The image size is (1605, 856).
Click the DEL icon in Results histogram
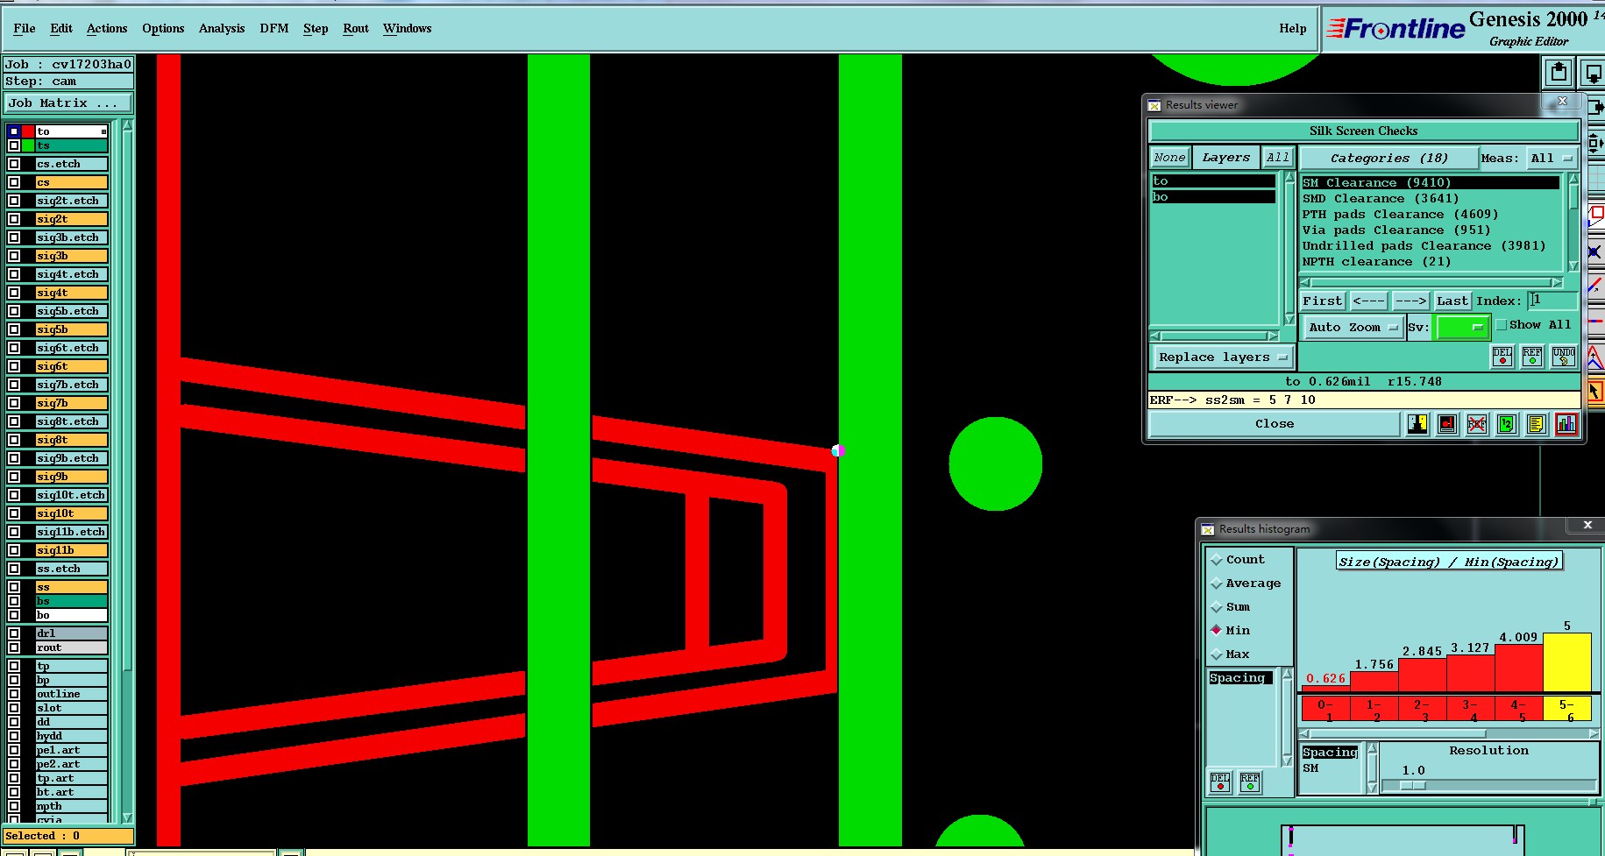tap(1220, 782)
